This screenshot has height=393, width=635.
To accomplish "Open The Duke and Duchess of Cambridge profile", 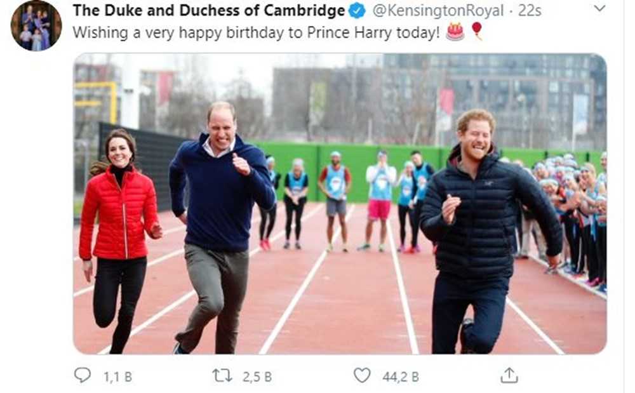I will [x=209, y=11].
